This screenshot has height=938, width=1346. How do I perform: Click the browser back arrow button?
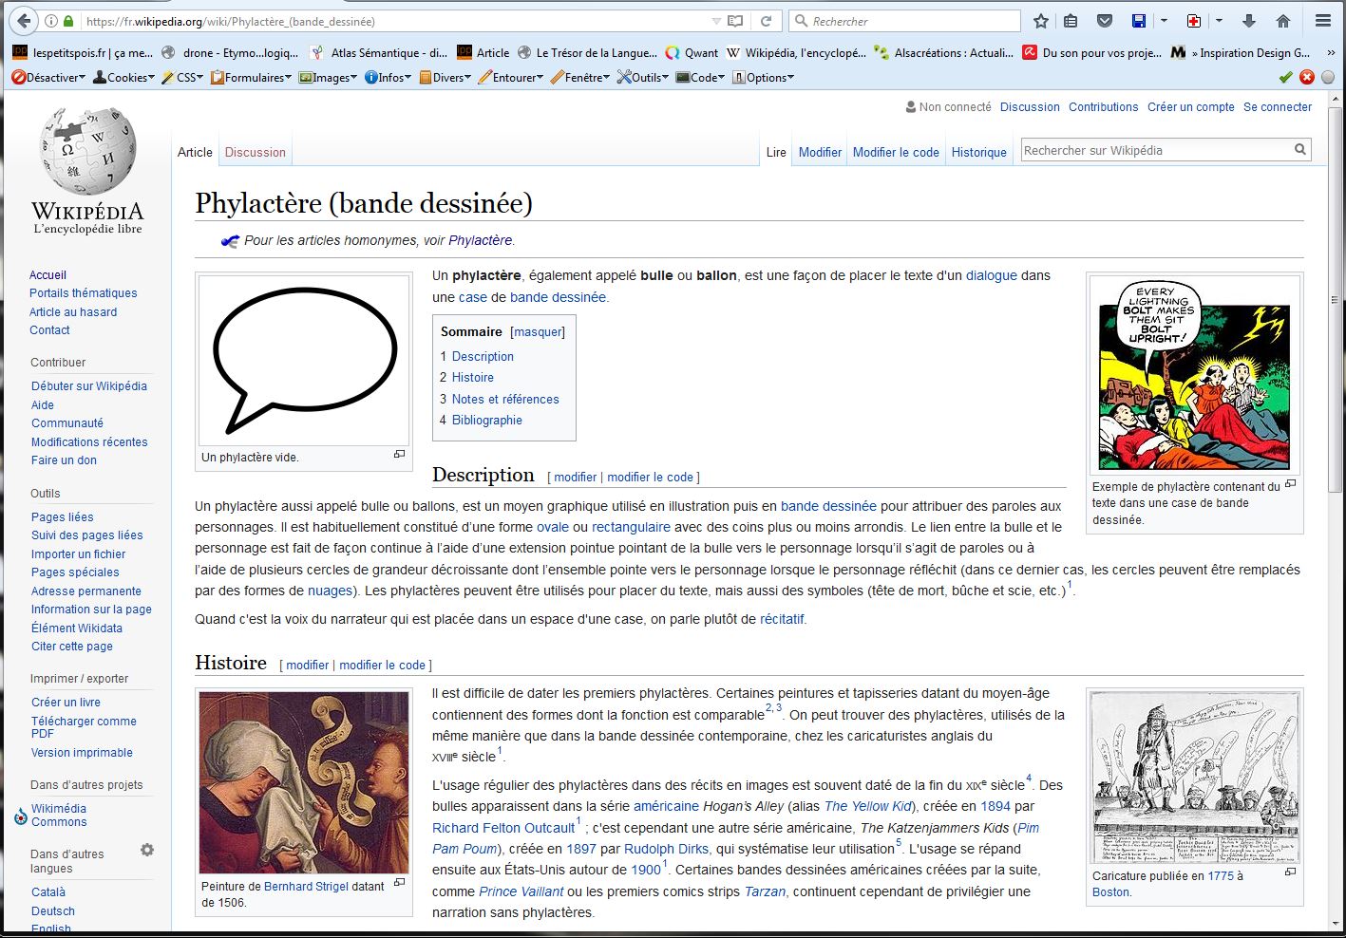[x=24, y=21]
